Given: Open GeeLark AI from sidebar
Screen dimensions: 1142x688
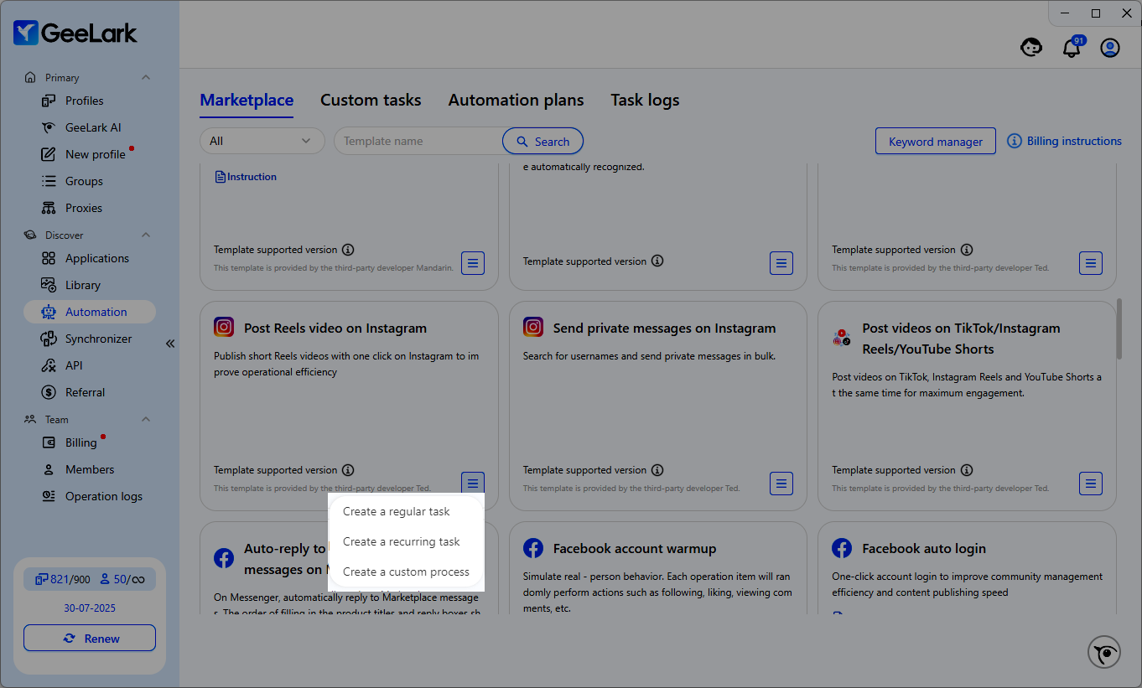Looking at the screenshot, I should (x=93, y=127).
